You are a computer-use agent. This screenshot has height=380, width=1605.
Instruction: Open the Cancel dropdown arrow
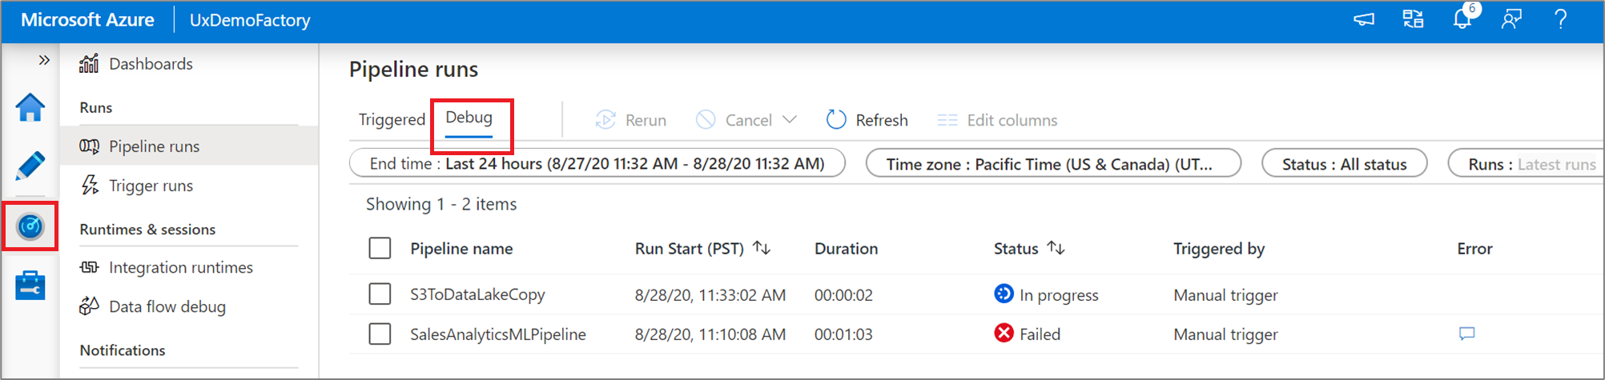(x=790, y=120)
